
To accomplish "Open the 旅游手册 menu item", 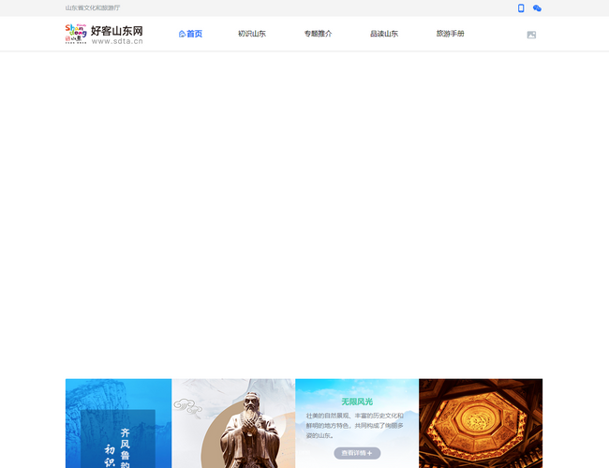I will (x=450, y=34).
